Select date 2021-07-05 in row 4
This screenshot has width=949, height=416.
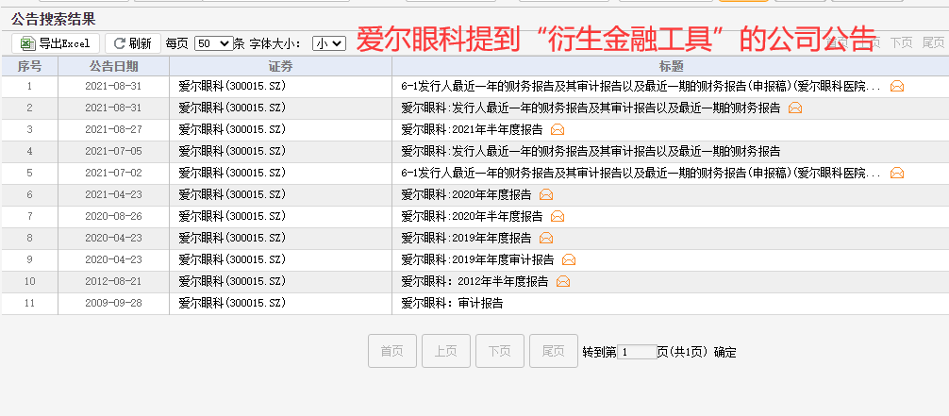pyautogui.click(x=113, y=151)
